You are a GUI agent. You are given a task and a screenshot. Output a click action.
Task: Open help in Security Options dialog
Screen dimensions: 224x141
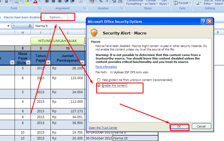tap(204, 22)
